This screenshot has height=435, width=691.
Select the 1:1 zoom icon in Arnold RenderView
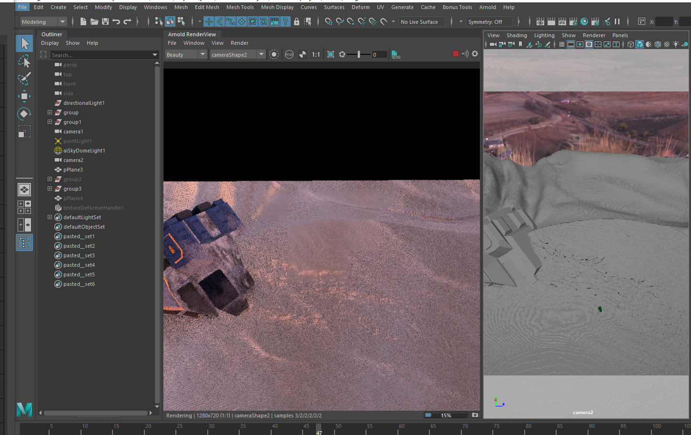coord(316,54)
